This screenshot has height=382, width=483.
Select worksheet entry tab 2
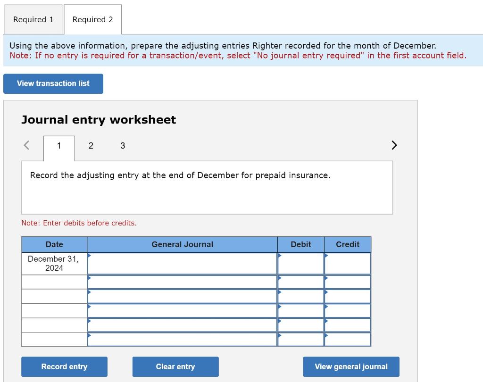coord(91,146)
